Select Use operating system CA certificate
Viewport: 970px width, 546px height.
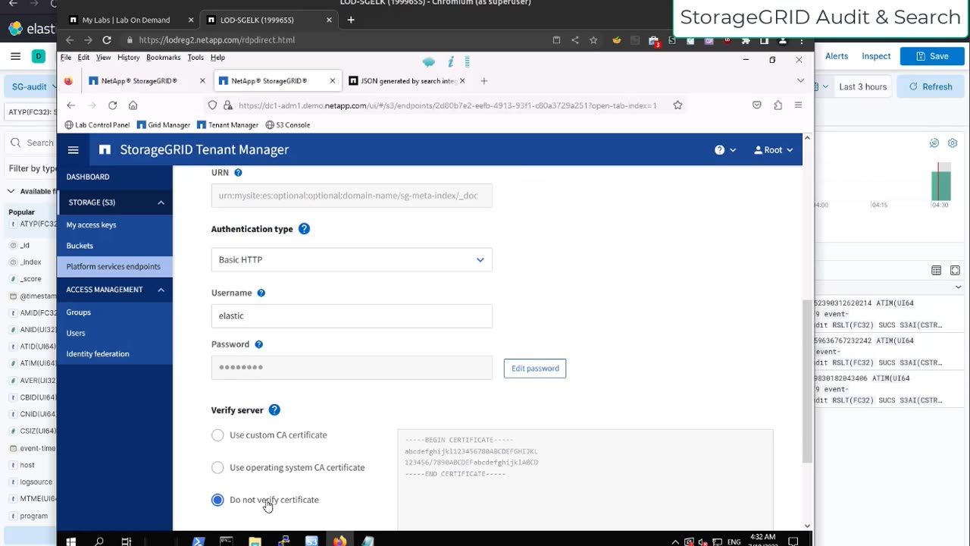point(217,468)
